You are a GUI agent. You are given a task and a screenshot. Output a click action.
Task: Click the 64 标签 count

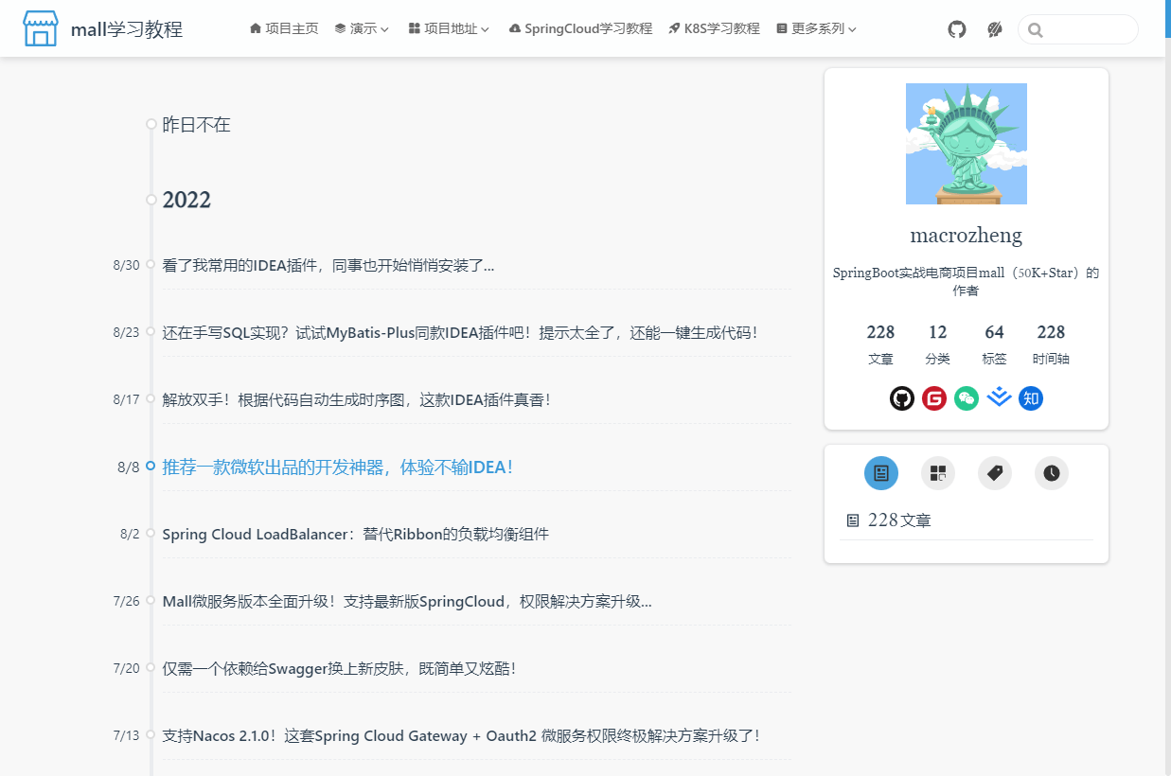pos(994,344)
